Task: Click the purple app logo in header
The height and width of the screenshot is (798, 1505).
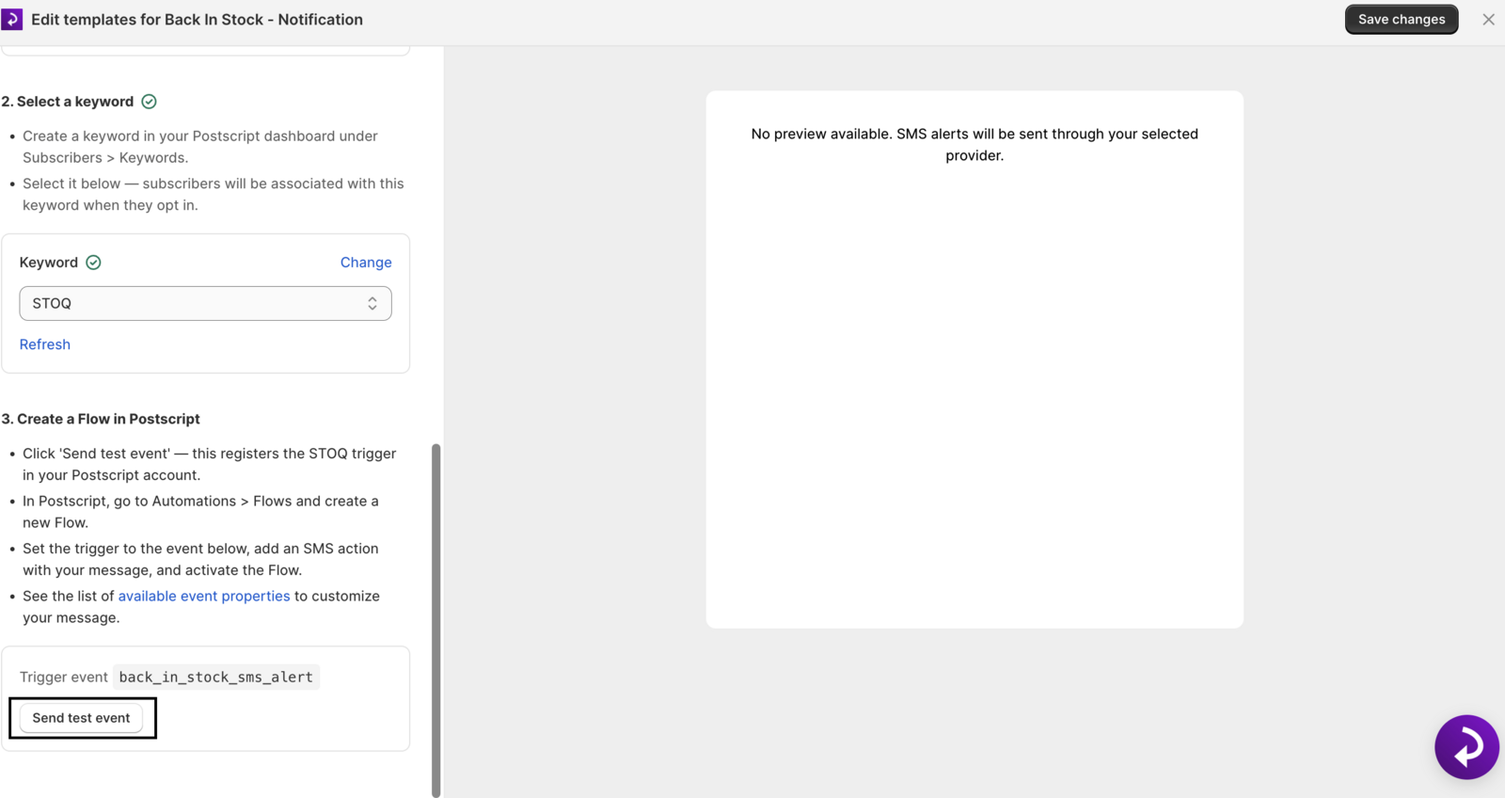Action: [12, 19]
